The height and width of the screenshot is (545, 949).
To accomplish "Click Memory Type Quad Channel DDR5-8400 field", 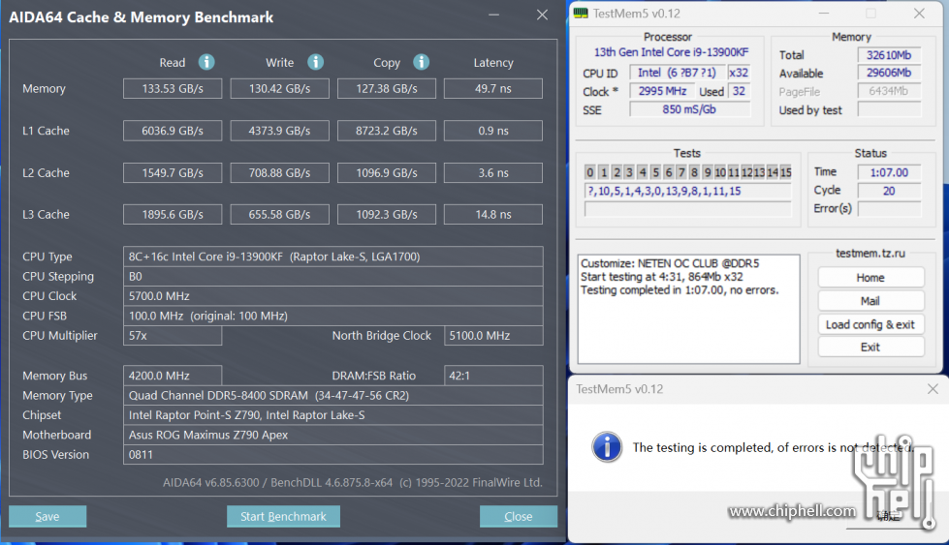I will pyautogui.click(x=332, y=395).
